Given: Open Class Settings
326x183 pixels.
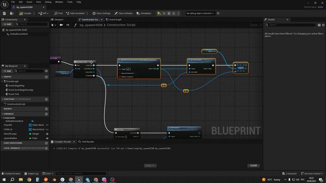Looking at the screenshot, I should pos(101,13).
